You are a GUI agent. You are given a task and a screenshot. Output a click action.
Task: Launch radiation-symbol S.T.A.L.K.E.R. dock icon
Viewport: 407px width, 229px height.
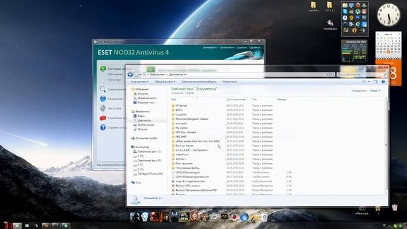tap(204, 217)
